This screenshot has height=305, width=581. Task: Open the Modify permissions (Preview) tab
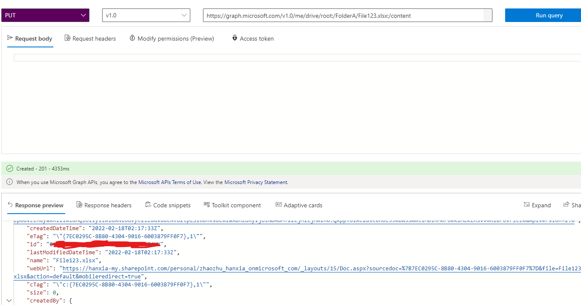tap(172, 38)
